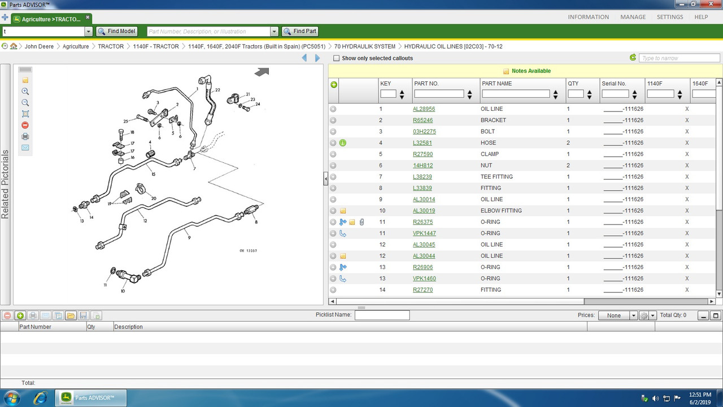Select the Zoom In tool on the pictorial toolbar
This screenshot has height=407, width=723.
25,91
